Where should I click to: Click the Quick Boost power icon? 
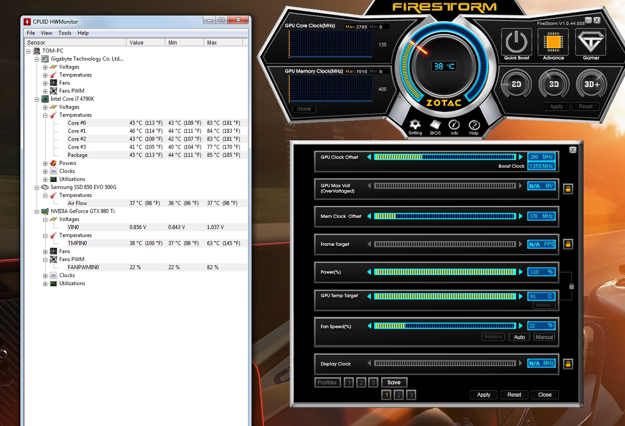click(517, 42)
